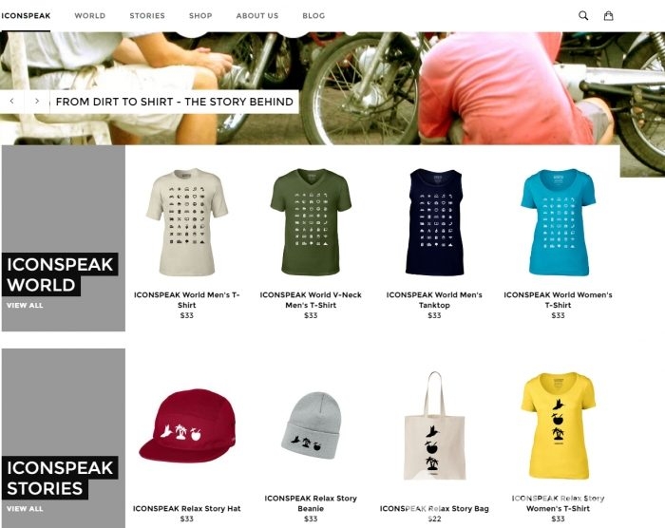This screenshot has width=665, height=528.
Task: Navigate to SHOP menu
Action: [x=200, y=16]
